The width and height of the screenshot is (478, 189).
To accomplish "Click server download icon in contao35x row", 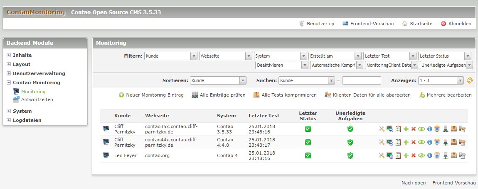I will pos(446,129).
